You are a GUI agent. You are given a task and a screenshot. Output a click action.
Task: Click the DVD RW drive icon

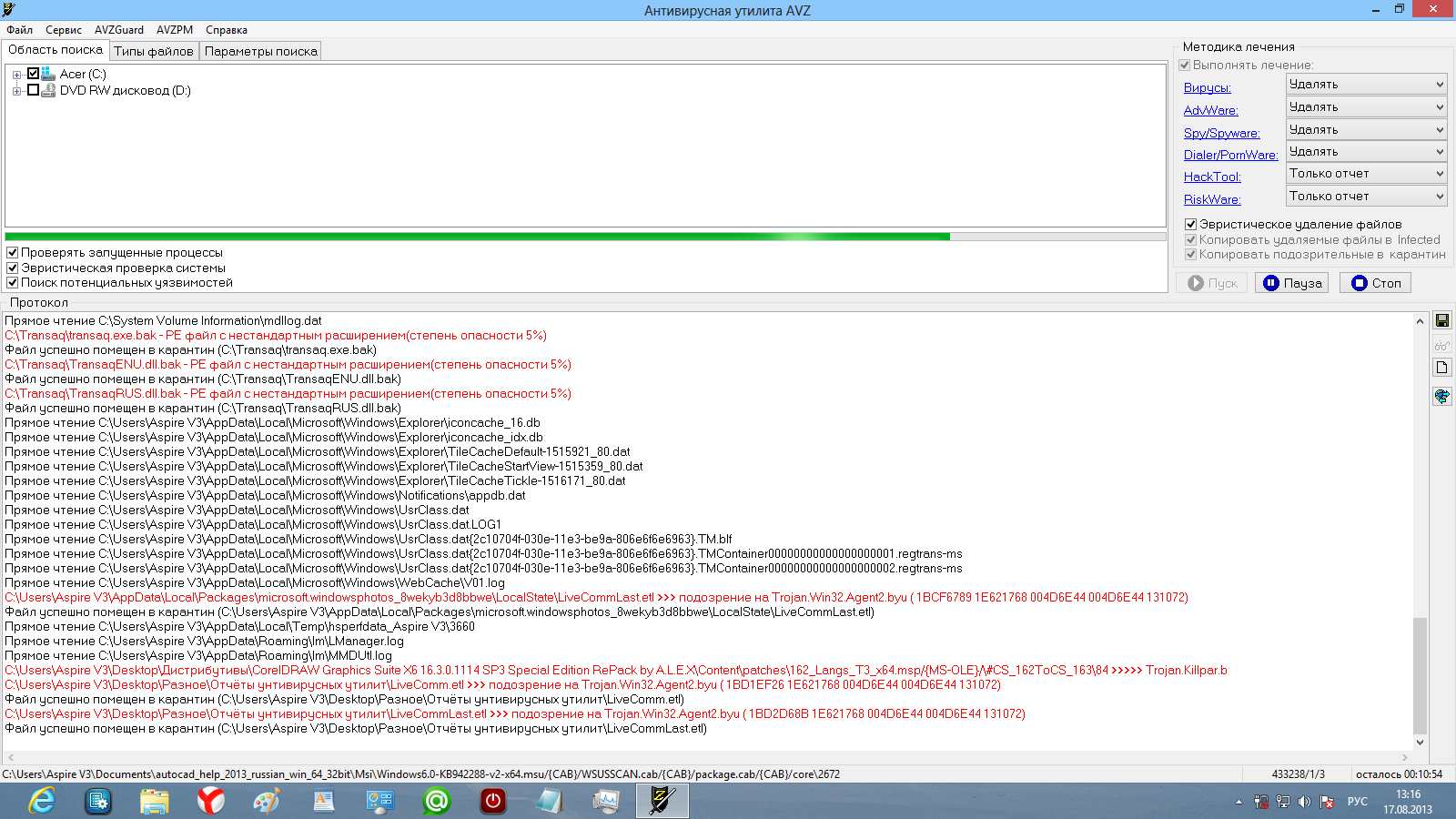coord(48,90)
